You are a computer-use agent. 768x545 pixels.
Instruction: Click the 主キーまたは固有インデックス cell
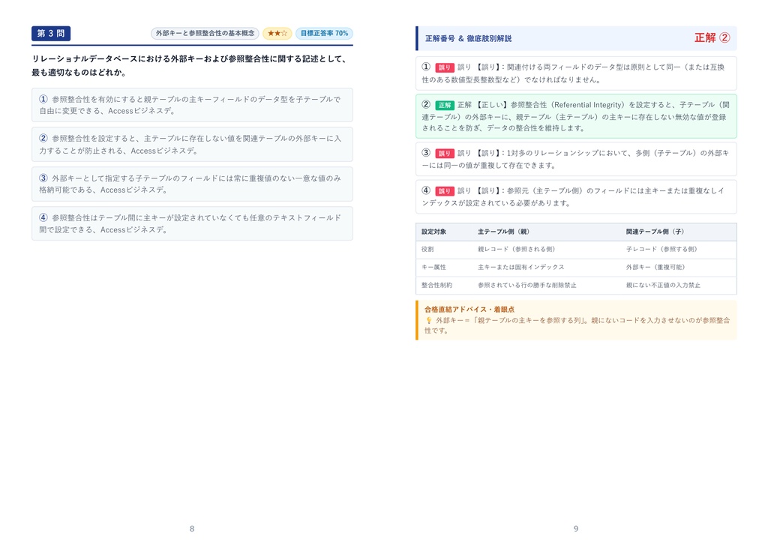(521, 268)
